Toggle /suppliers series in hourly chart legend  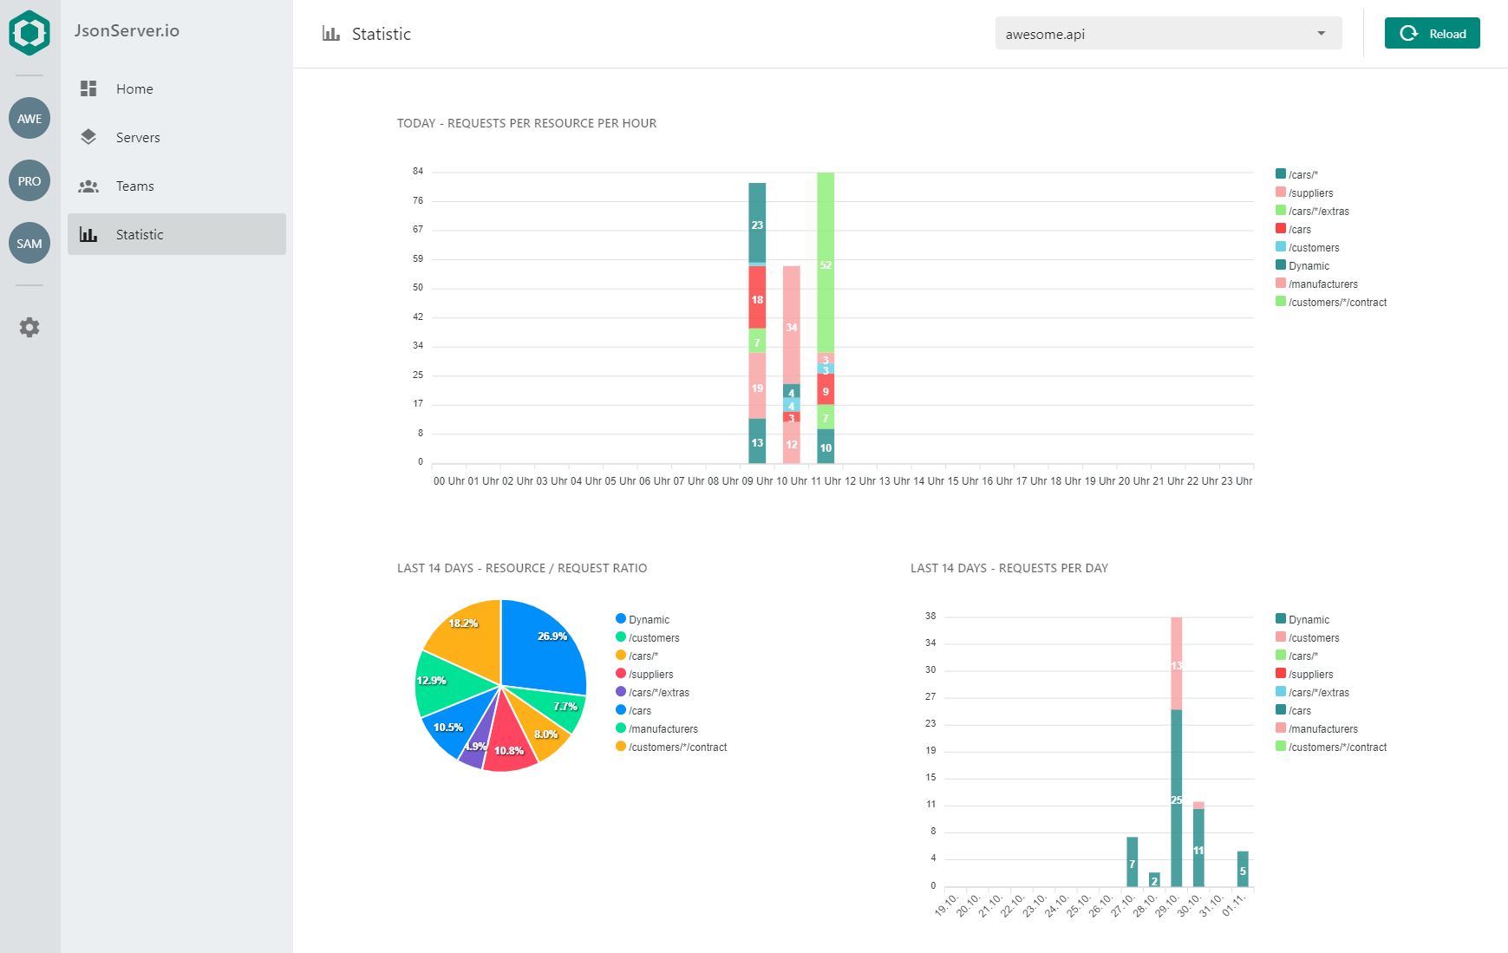tap(1304, 193)
